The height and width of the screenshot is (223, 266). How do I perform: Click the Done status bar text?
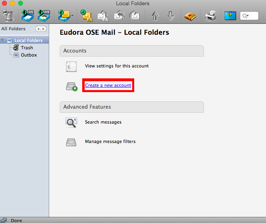[x=17, y=221]
